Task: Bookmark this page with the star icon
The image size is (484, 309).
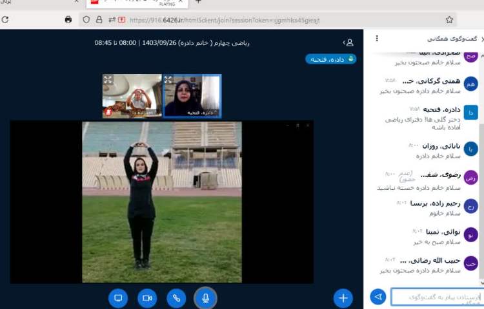Action: 449,20
